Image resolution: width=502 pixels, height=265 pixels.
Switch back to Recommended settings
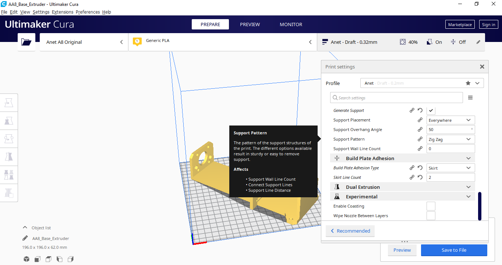click(350, 231)
